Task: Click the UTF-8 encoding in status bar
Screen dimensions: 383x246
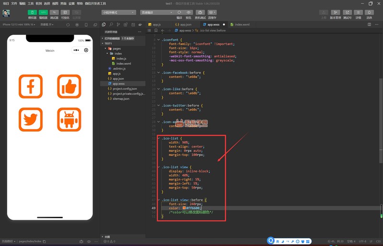Action: pos(362,241)
